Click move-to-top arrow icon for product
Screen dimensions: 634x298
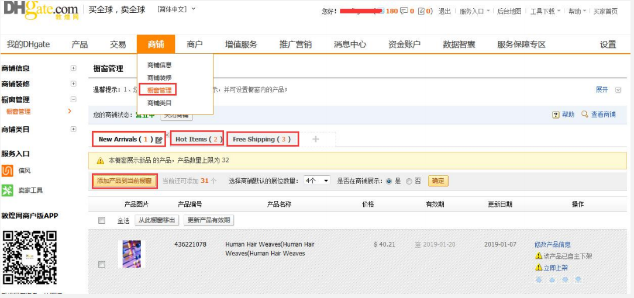539,279
